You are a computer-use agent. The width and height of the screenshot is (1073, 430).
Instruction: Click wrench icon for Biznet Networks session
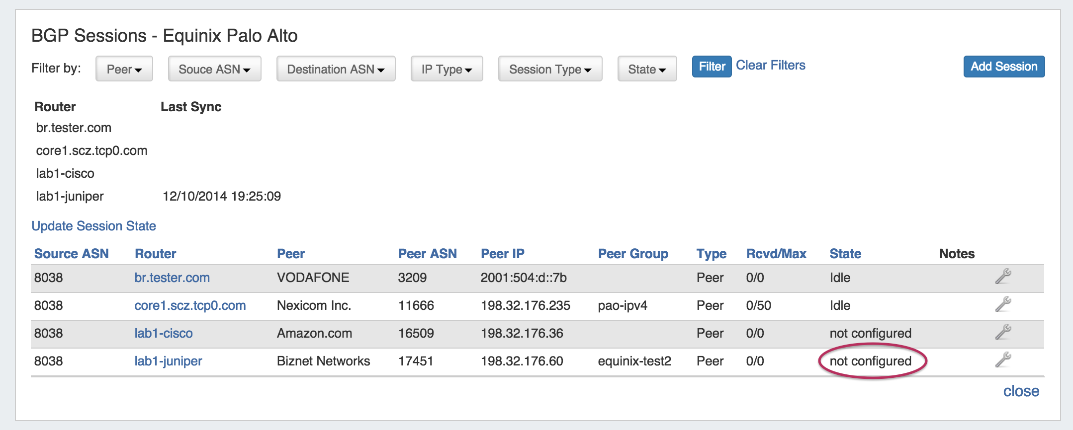click(x=1003, y=360)
